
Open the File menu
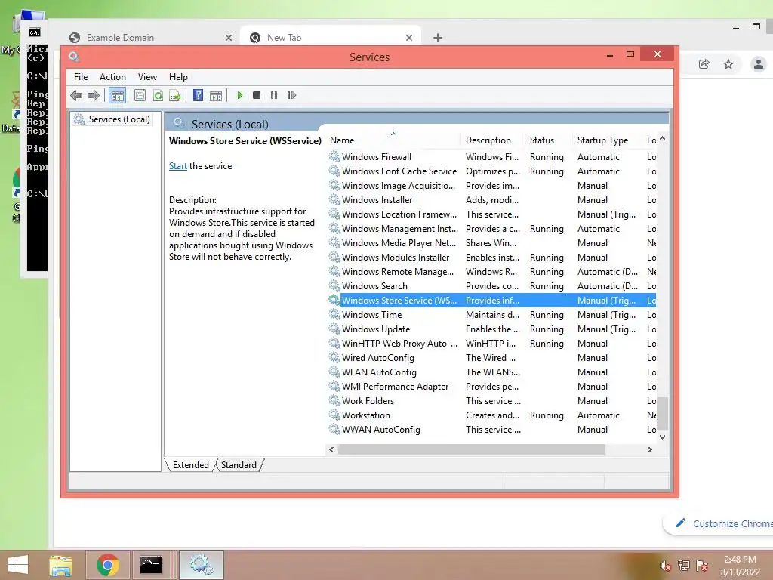pyautogui.click(x=81, y=77)
